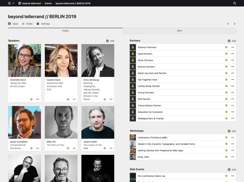Screen dimensions: 244x182
Task: Open the options menu on Wifi Partner row
Action: click(x=233, y=99)
